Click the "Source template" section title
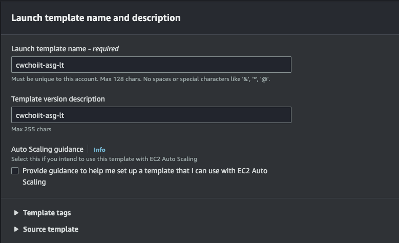Screen dimensions: 399x243 tap(51, 229)
